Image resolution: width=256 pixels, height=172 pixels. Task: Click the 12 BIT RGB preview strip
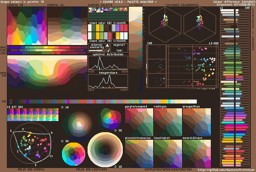tap(33, 115)
